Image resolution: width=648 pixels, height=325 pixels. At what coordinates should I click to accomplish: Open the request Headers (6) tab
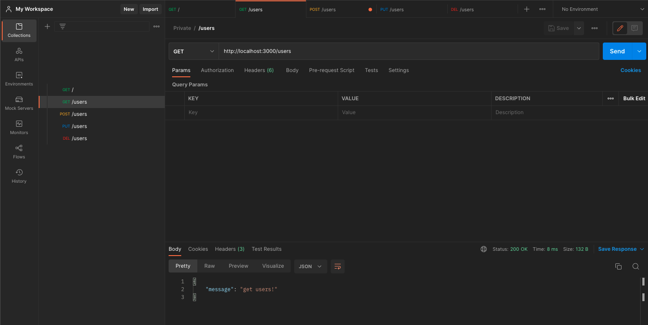click(259, 70)
